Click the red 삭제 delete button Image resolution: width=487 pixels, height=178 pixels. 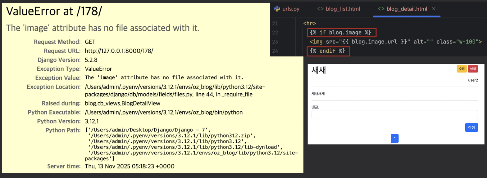tap(473, 69)
